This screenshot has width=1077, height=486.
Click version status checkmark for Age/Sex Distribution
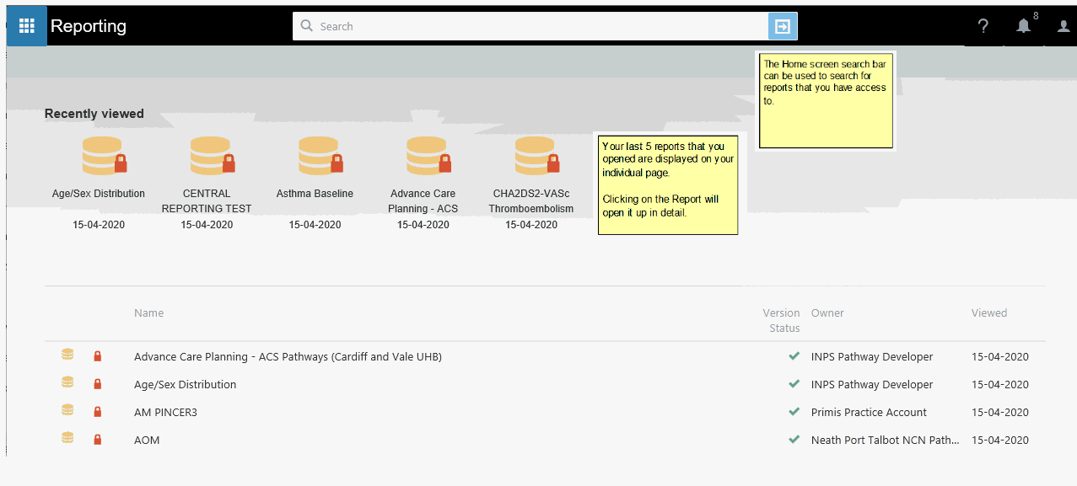(x=794, y=384)
